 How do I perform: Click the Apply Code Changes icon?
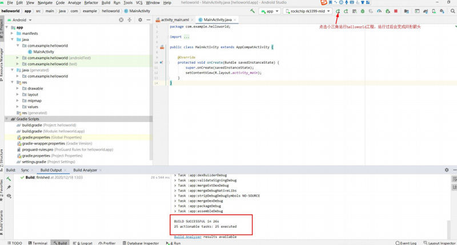pyautogui.click(x=354, y=11)
